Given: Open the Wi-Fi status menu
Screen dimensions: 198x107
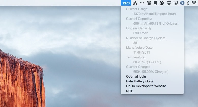Looking at the screenshot, I should click(194, 3).
